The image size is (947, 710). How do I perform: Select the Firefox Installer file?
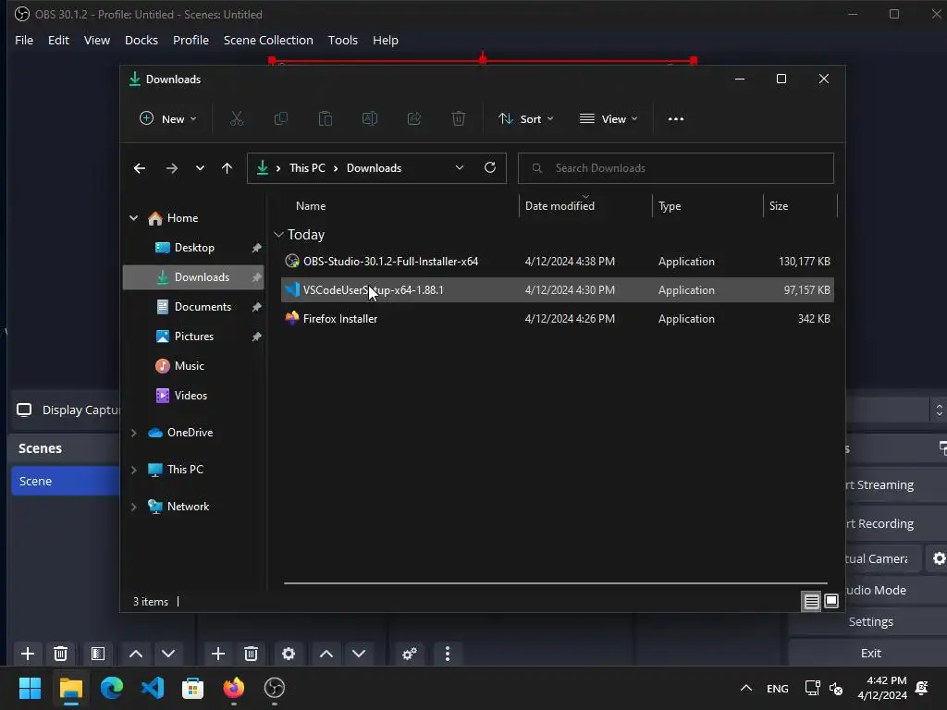pyautogui.click(x=558, y=319)
